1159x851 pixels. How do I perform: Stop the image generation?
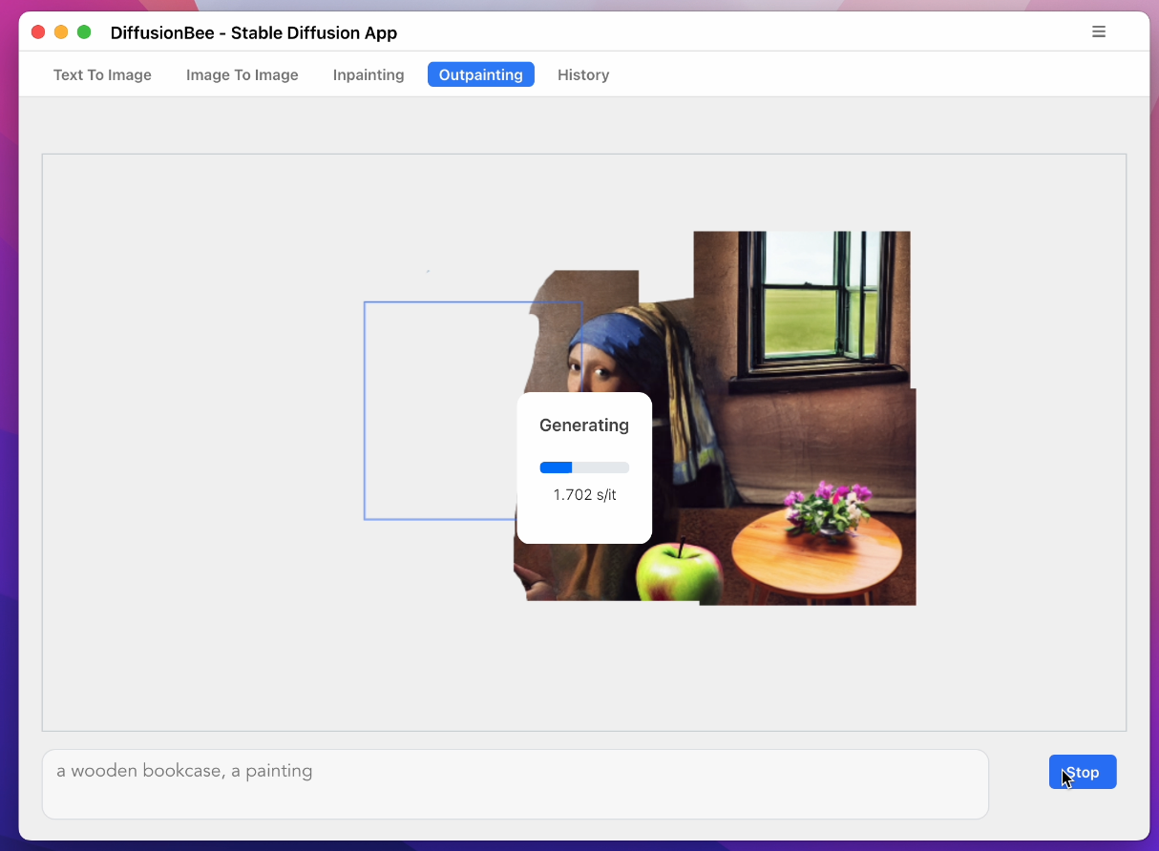[1083, 772]
